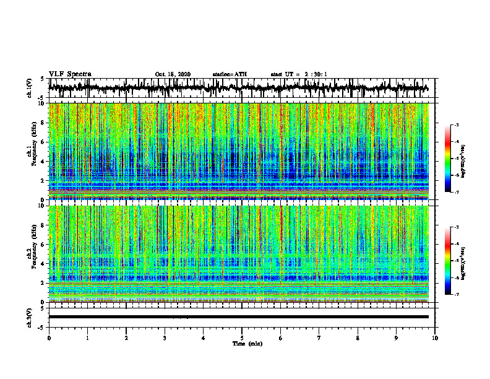Click the "-3" label on ch.2 colorbar
The image size is (490, 379).
pyautogui.click(x=457, y=227)
